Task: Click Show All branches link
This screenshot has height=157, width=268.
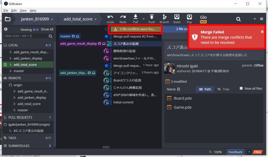Action: coord(47,29)
